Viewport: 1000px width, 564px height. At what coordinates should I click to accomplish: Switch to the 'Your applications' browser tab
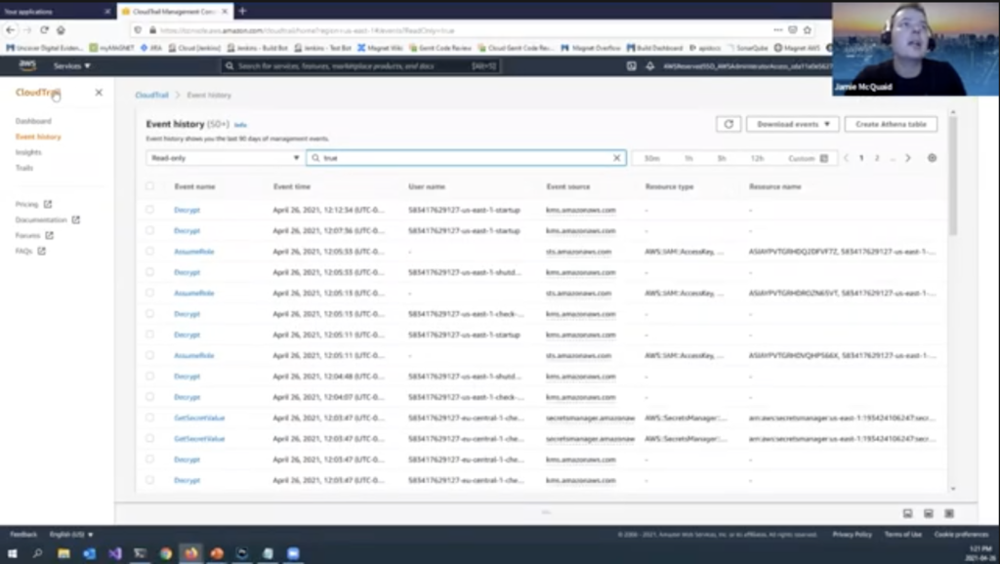click(x=57, y=11)
